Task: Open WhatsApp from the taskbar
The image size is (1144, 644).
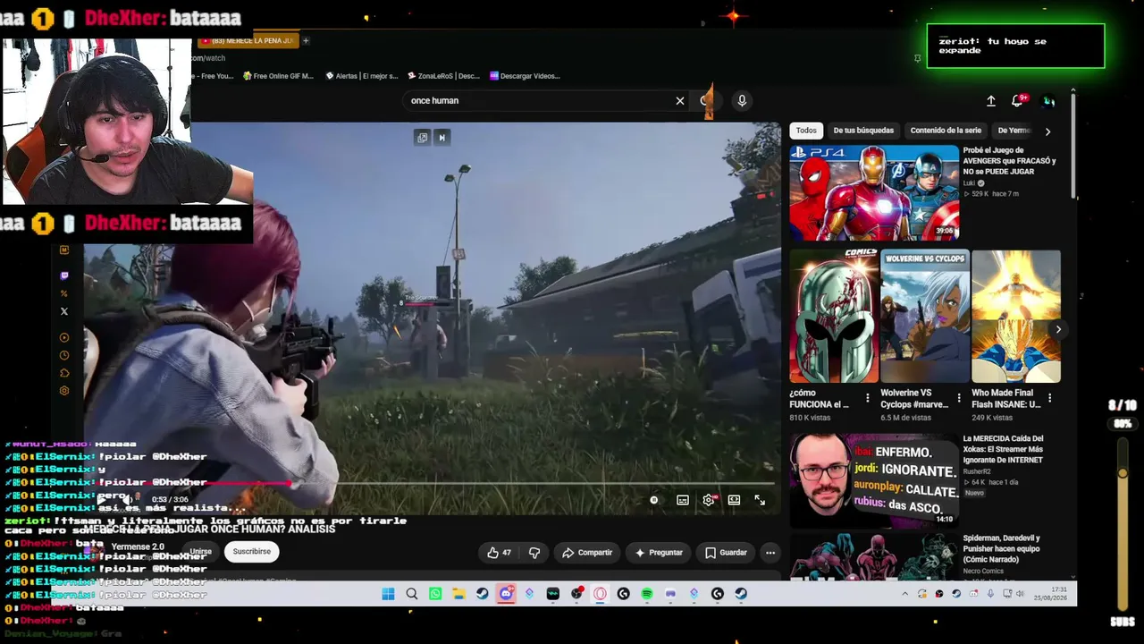Action: [435, 594]
